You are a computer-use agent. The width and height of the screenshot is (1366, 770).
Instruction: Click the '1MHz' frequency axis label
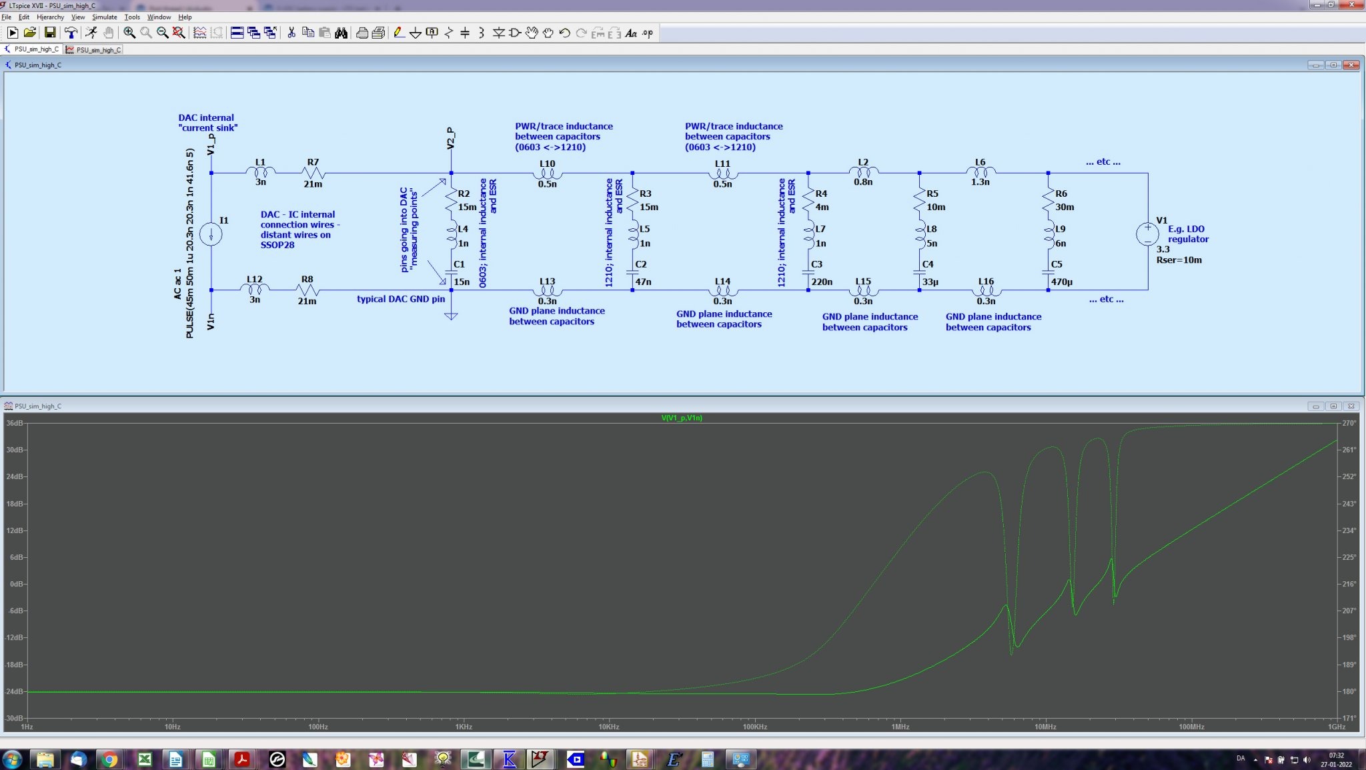900,727
